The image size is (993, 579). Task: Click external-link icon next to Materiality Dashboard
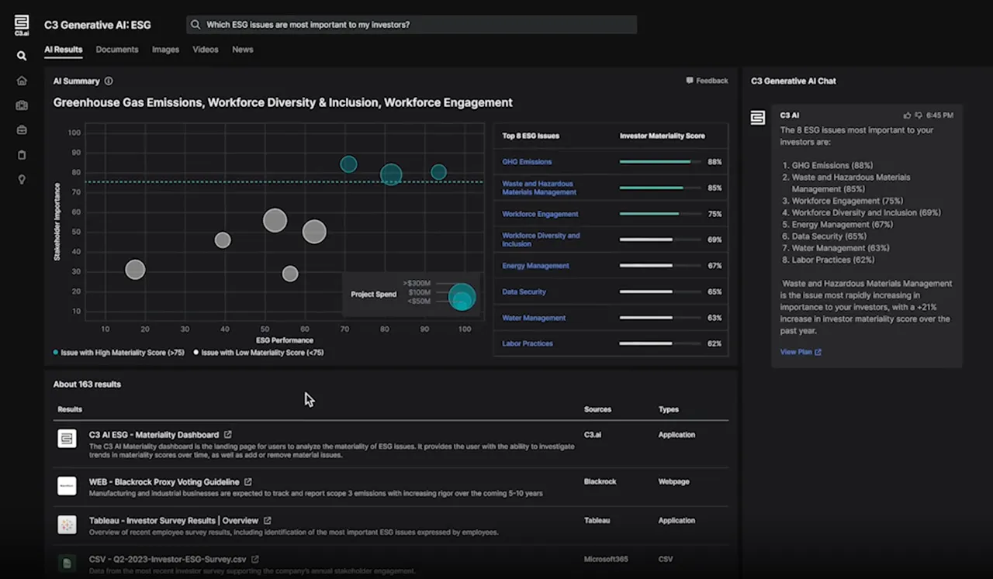pos(227,435)
